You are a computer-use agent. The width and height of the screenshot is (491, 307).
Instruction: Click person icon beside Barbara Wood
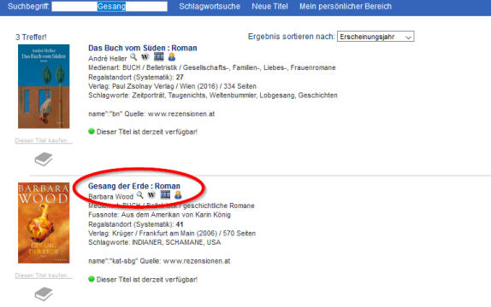(178, 195)
